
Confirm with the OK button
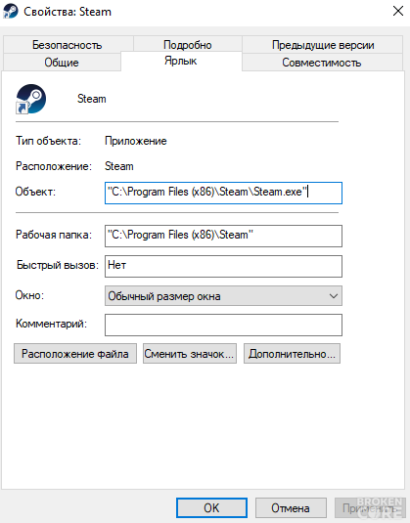coord(211,508)
